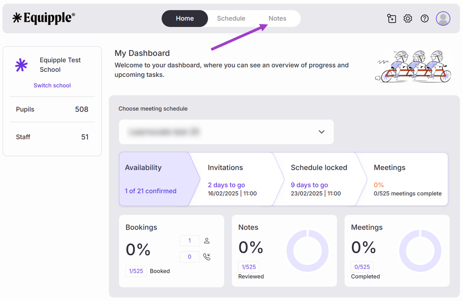462x302 pixels.
Task: Click the tandem bicycle illustration
Action: click(414, 67)
